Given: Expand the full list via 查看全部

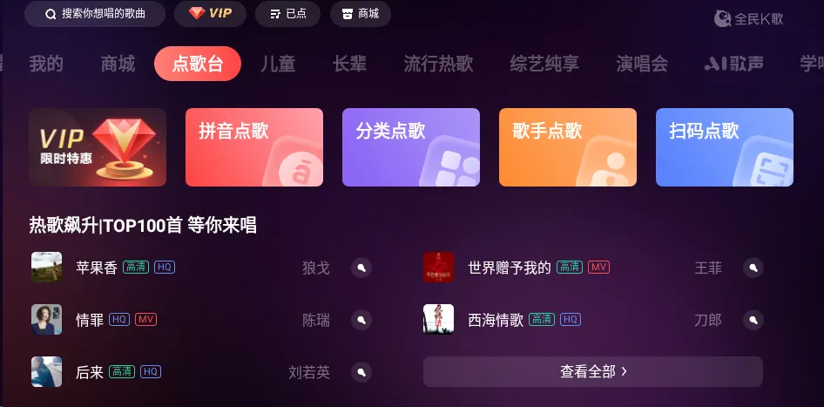Looking at the screenshot, I should point(593,372).
